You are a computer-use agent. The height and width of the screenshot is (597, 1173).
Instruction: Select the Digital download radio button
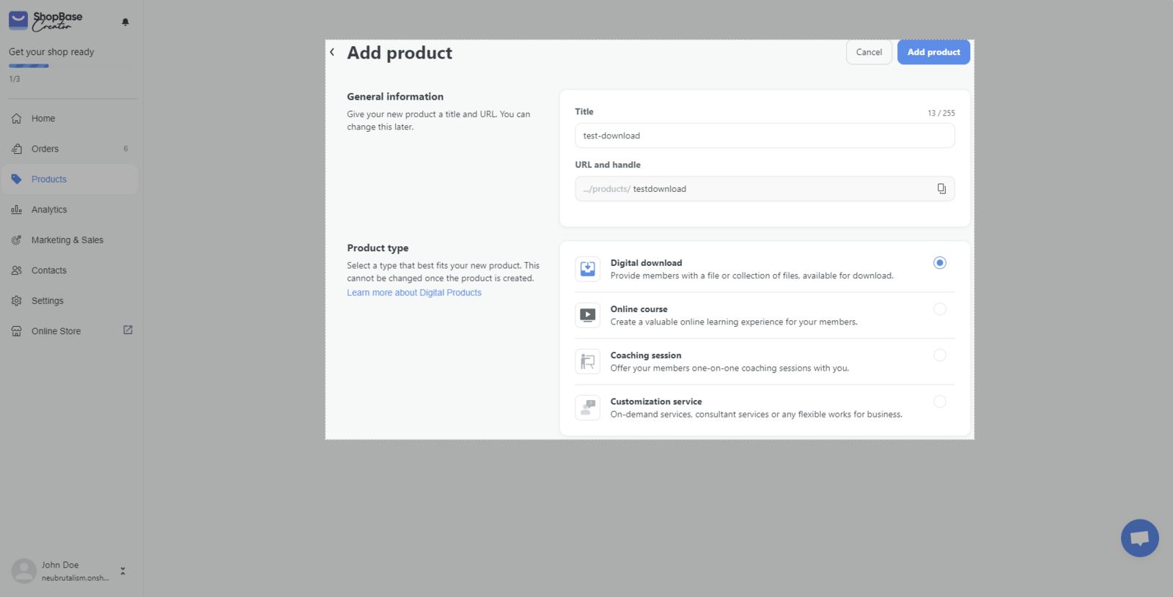pos(940,263)
